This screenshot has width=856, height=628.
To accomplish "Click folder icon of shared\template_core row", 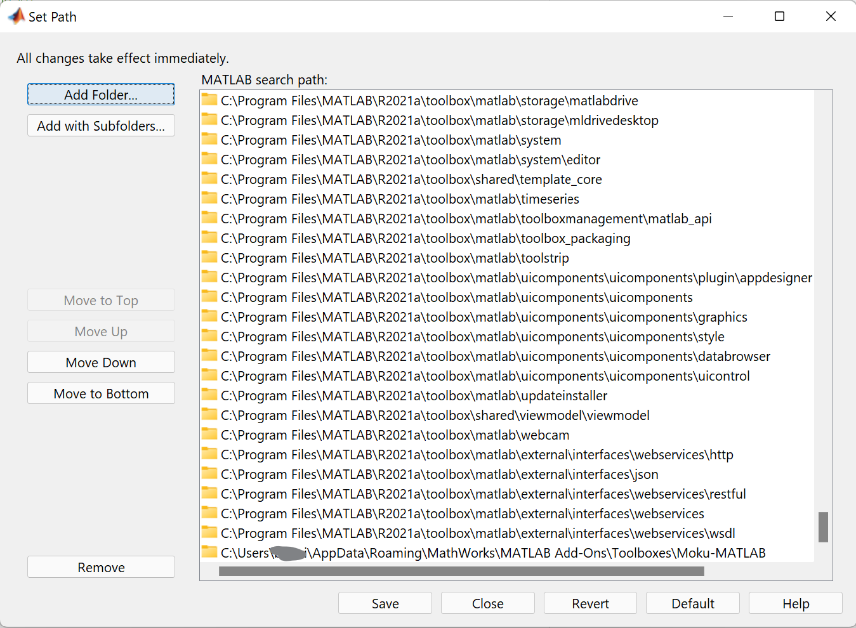I will pos(209,178).
